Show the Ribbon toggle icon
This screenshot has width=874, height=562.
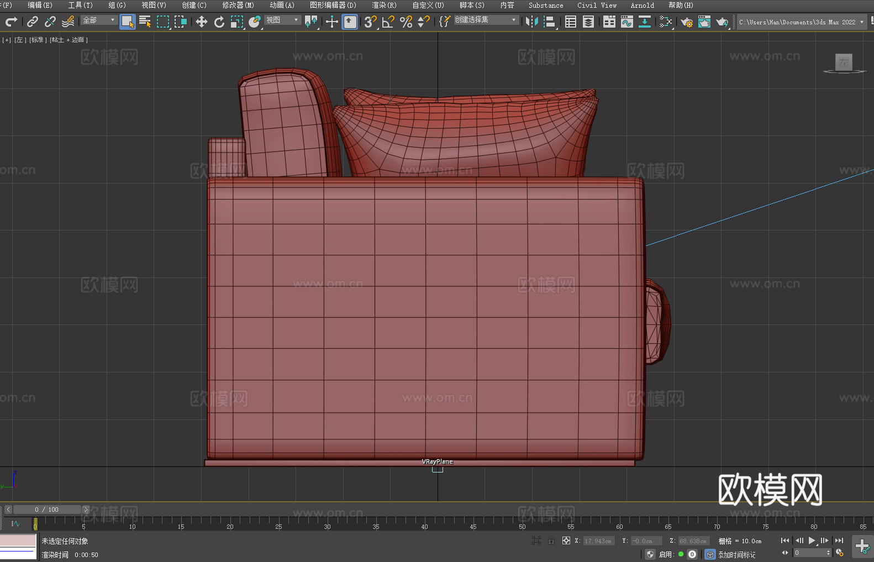point(609,22)
